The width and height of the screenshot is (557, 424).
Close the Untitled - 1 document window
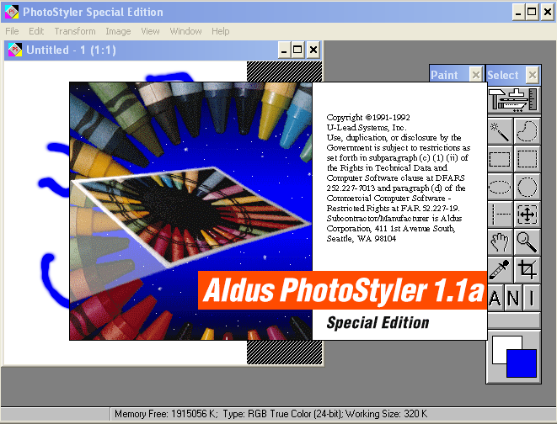313,50
